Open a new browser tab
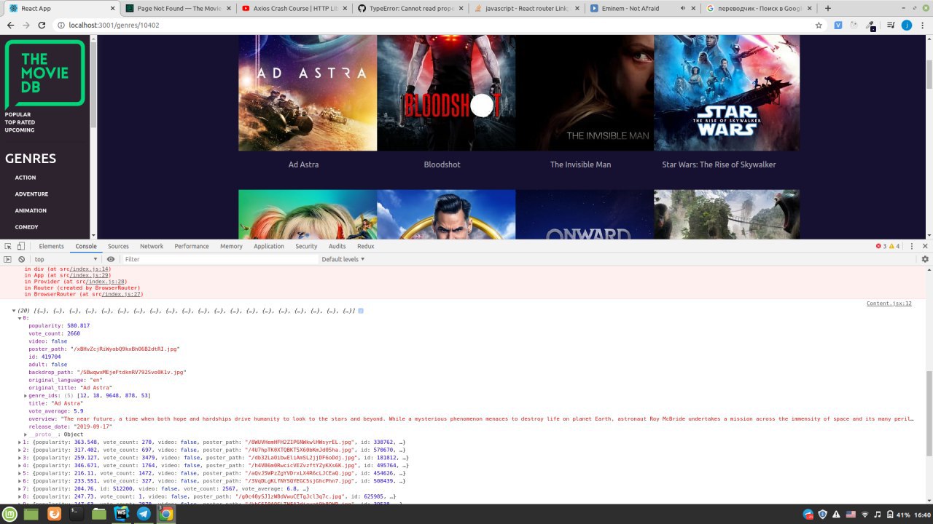The image size is (933, 524). [827, 8]
